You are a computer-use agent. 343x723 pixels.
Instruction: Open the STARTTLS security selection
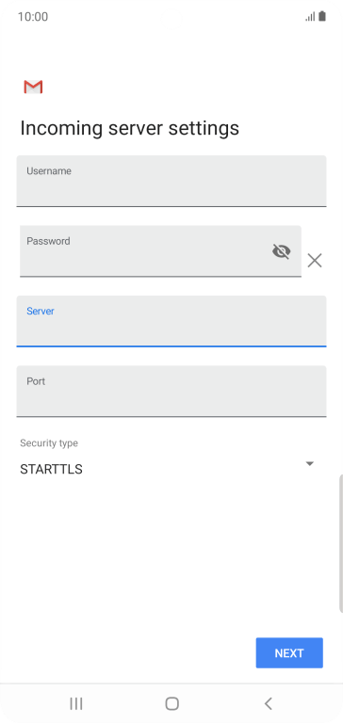pyautogui.click(x=51, y=470)
